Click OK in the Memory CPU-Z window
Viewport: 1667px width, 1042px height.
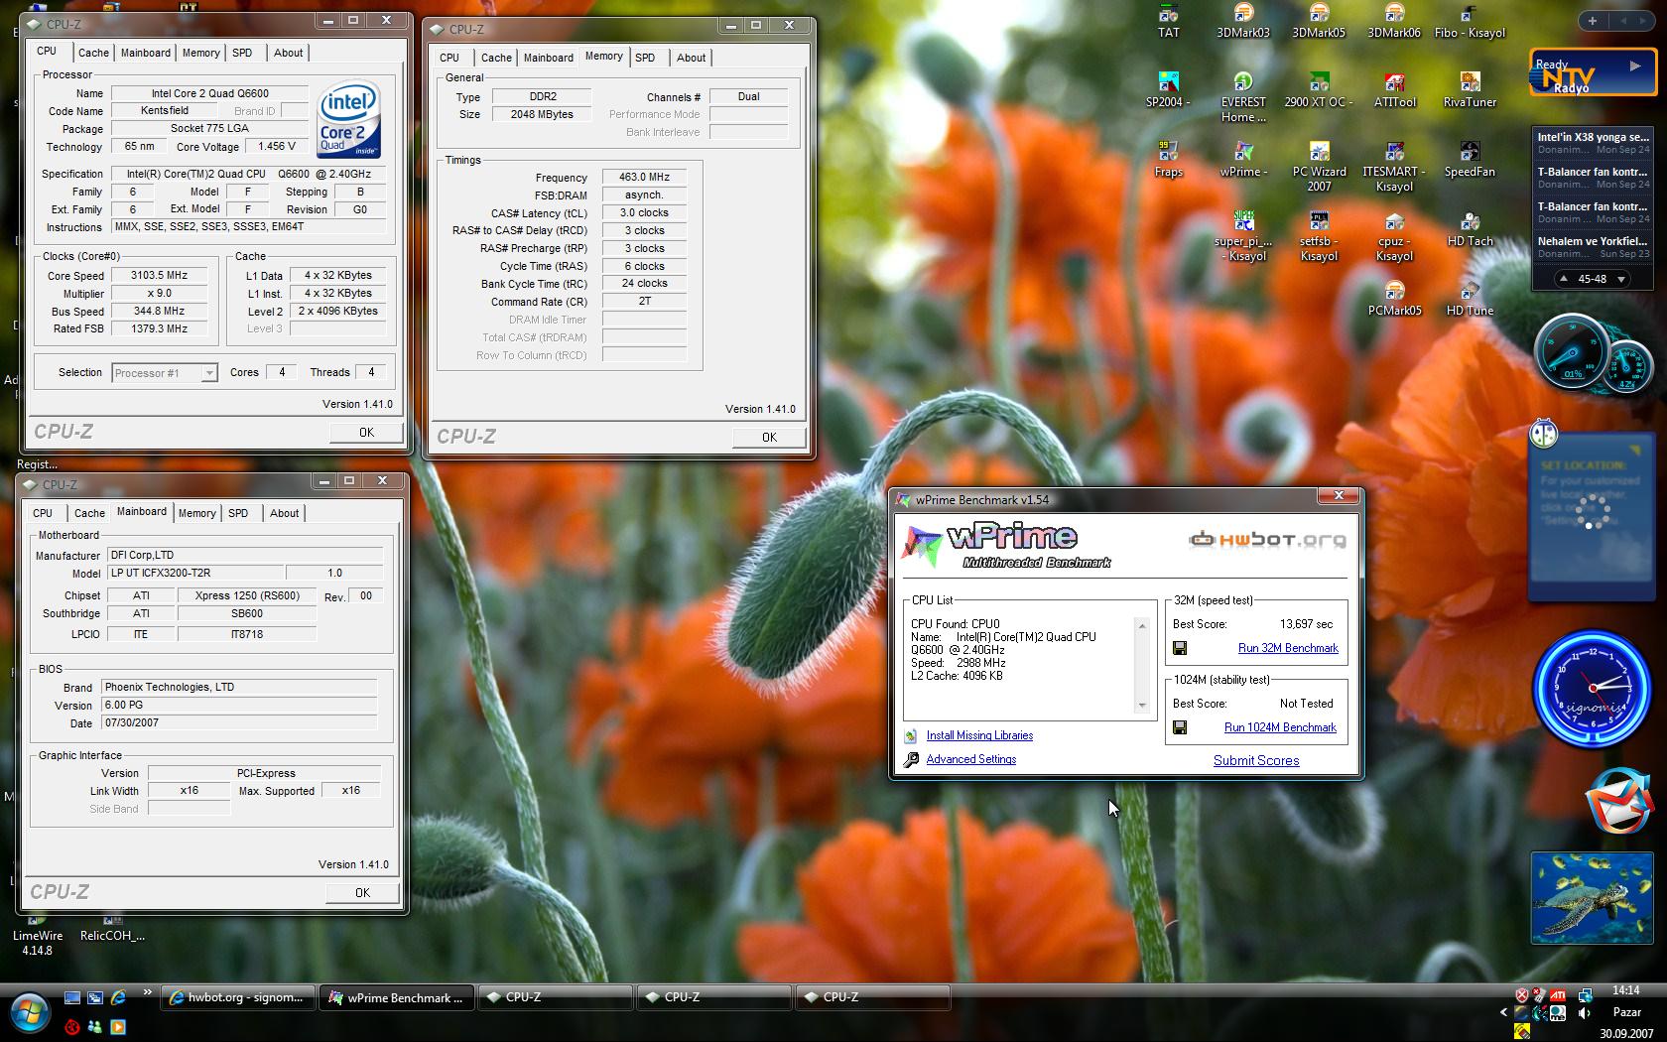(769, 437)
